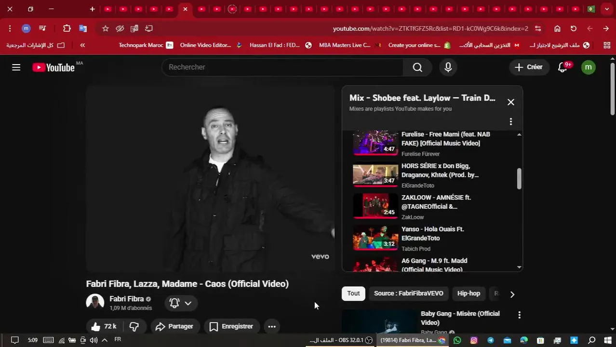Screen dimensions: 616x347
Task: Open the Fabri Fibra channel name
Action: (126, 299)
